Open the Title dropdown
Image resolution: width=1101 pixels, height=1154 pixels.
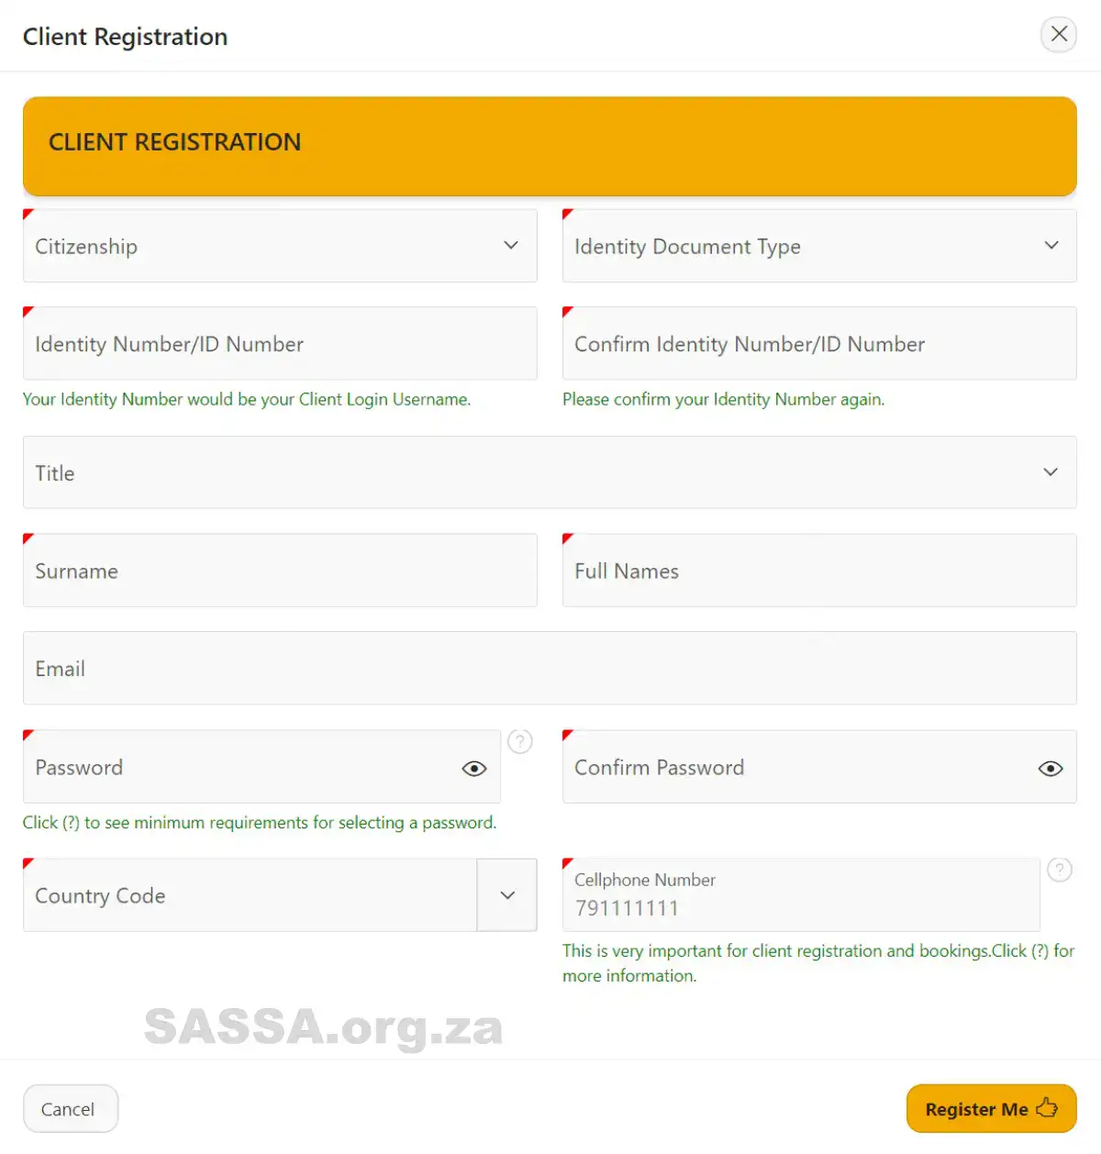(549, 472)
